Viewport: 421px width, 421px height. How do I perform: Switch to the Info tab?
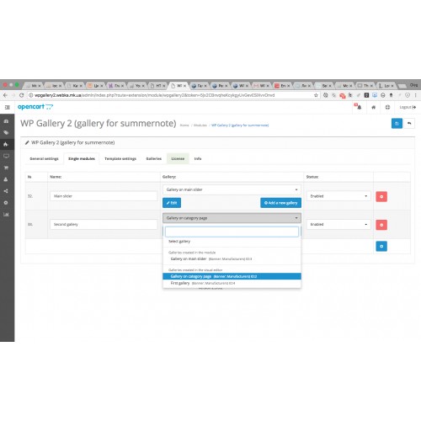(198, 158)
